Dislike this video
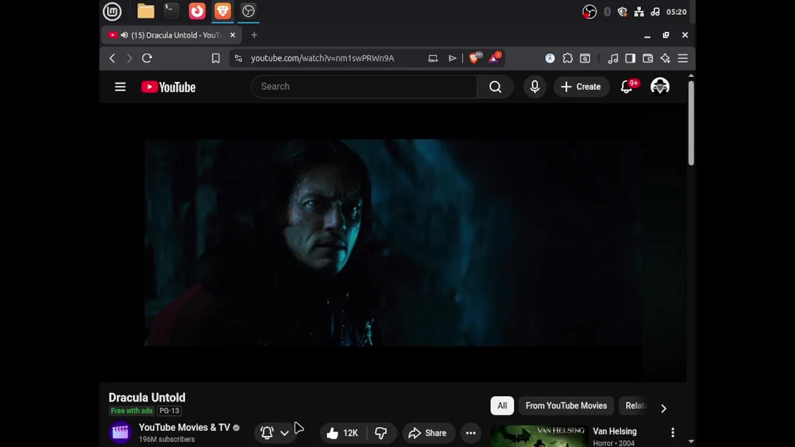795x447 pixels. pos(381,433)
